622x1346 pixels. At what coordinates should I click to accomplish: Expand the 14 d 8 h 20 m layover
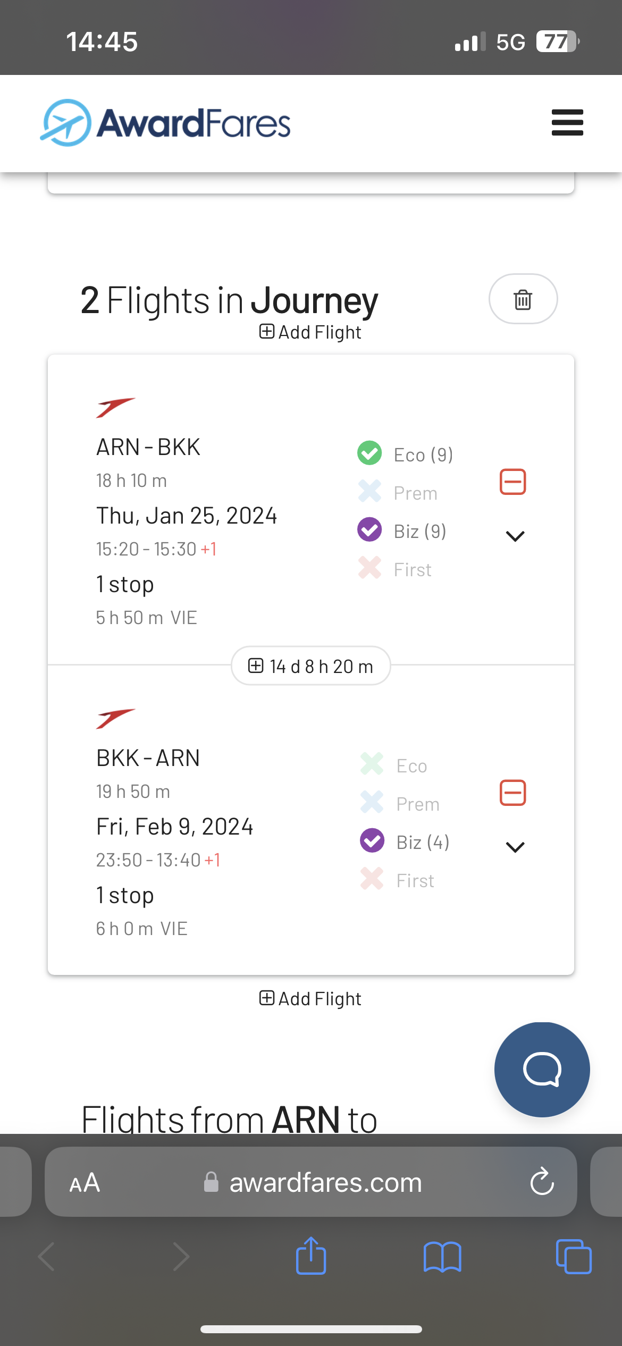point(311,666)
